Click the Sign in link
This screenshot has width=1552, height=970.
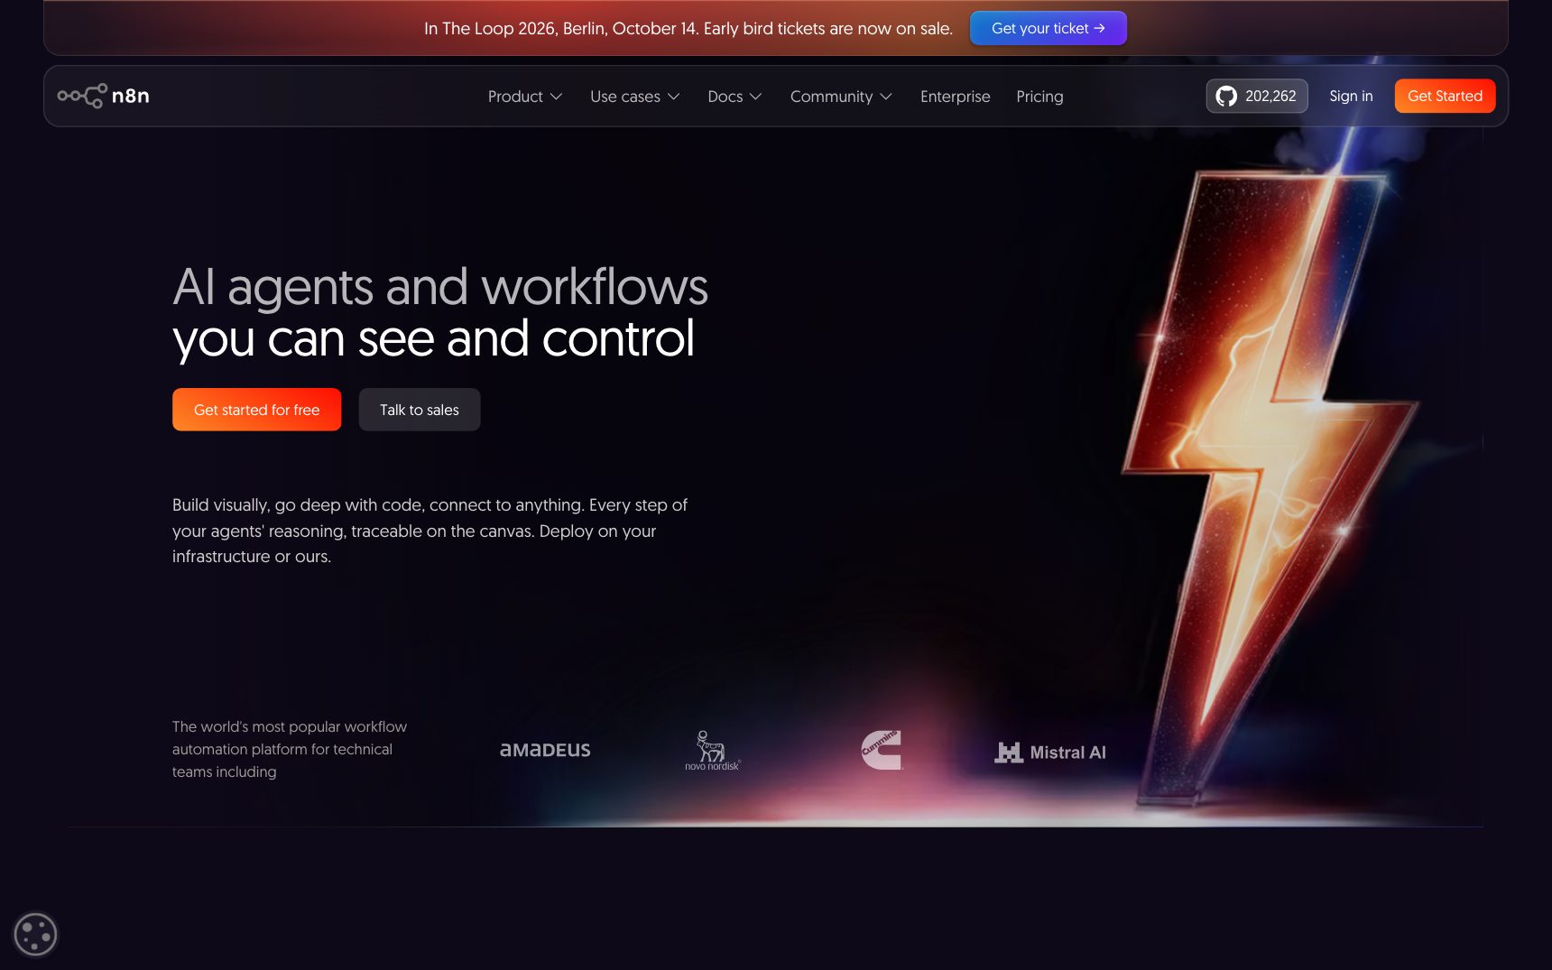coord(1351,96)
